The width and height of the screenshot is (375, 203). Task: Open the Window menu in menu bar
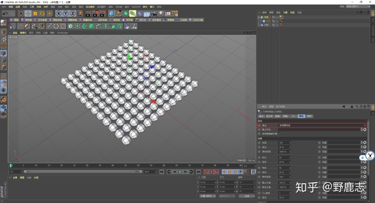(152, 7)
